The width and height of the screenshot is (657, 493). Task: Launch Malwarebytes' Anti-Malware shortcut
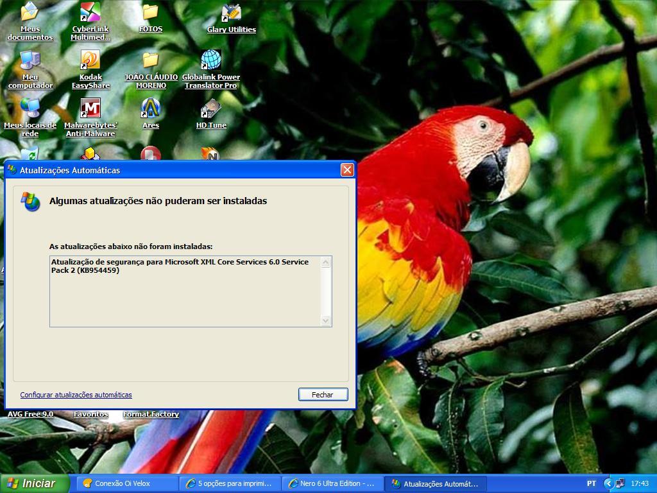tap(90, 118)
